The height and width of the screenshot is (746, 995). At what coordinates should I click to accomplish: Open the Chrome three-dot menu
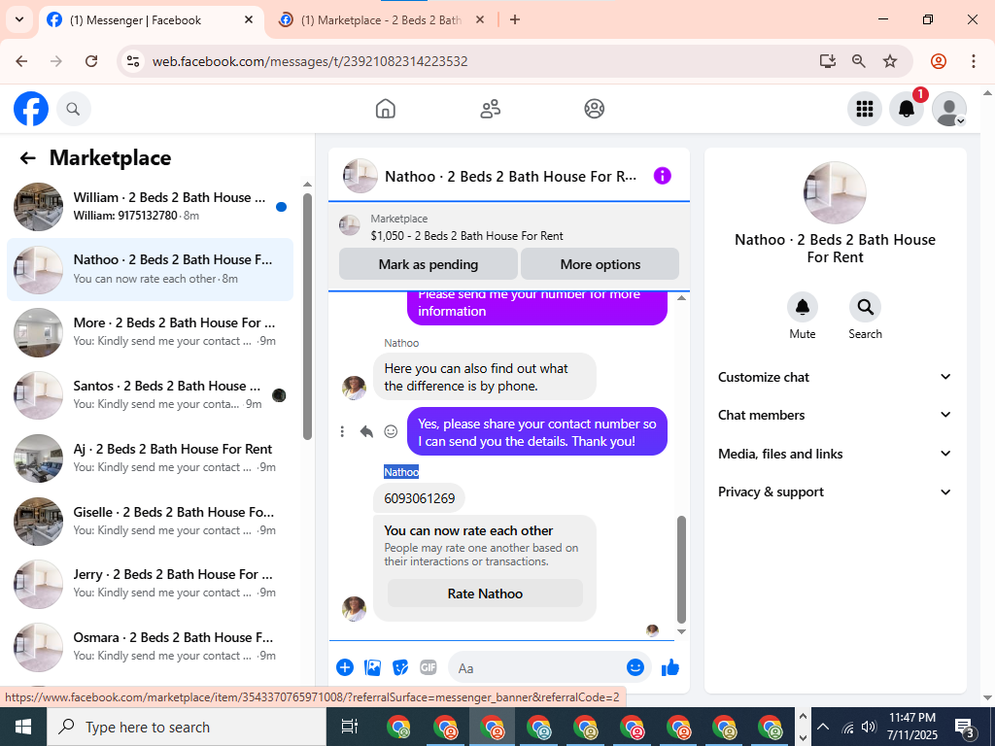click(974, 61)
